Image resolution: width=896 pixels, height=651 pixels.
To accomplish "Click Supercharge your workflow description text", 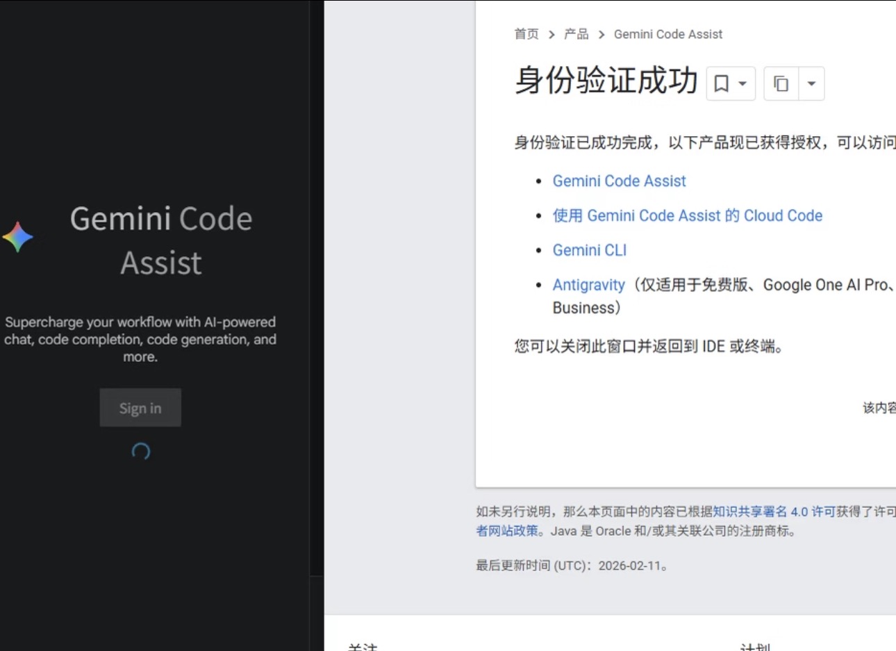I will coord(140,339).
